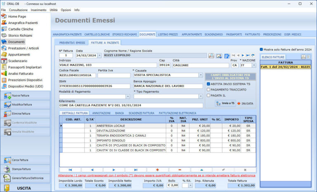Screen dimensions: 317x192
Task: Expand the Tipo Pagamento dropdown
Action: pyautogui.click(x=201, y=97)
